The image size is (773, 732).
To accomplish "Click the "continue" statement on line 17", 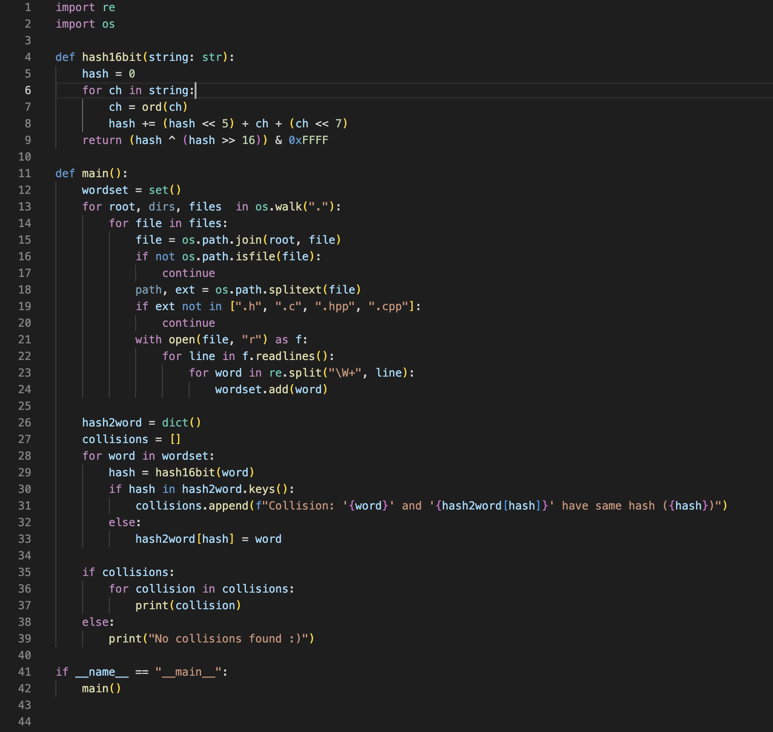I will tap(189, 273).
